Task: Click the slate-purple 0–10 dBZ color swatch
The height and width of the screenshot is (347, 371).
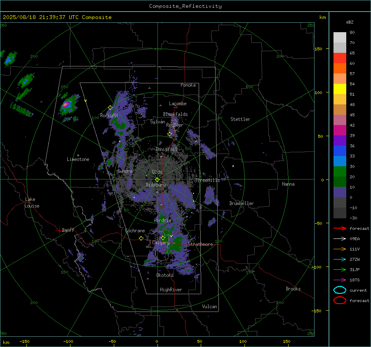Action: (x=340, y=192)
